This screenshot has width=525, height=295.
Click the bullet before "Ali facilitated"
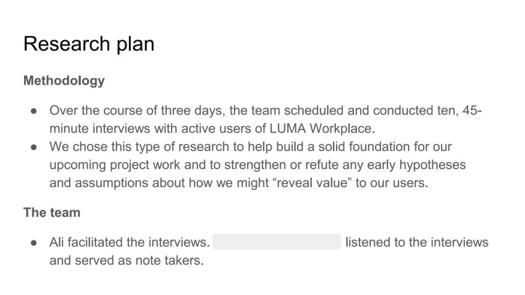tap(34, 243)
